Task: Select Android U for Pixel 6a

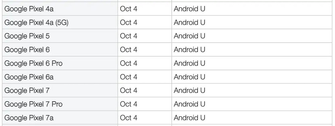Action: [x=190, y=77]
